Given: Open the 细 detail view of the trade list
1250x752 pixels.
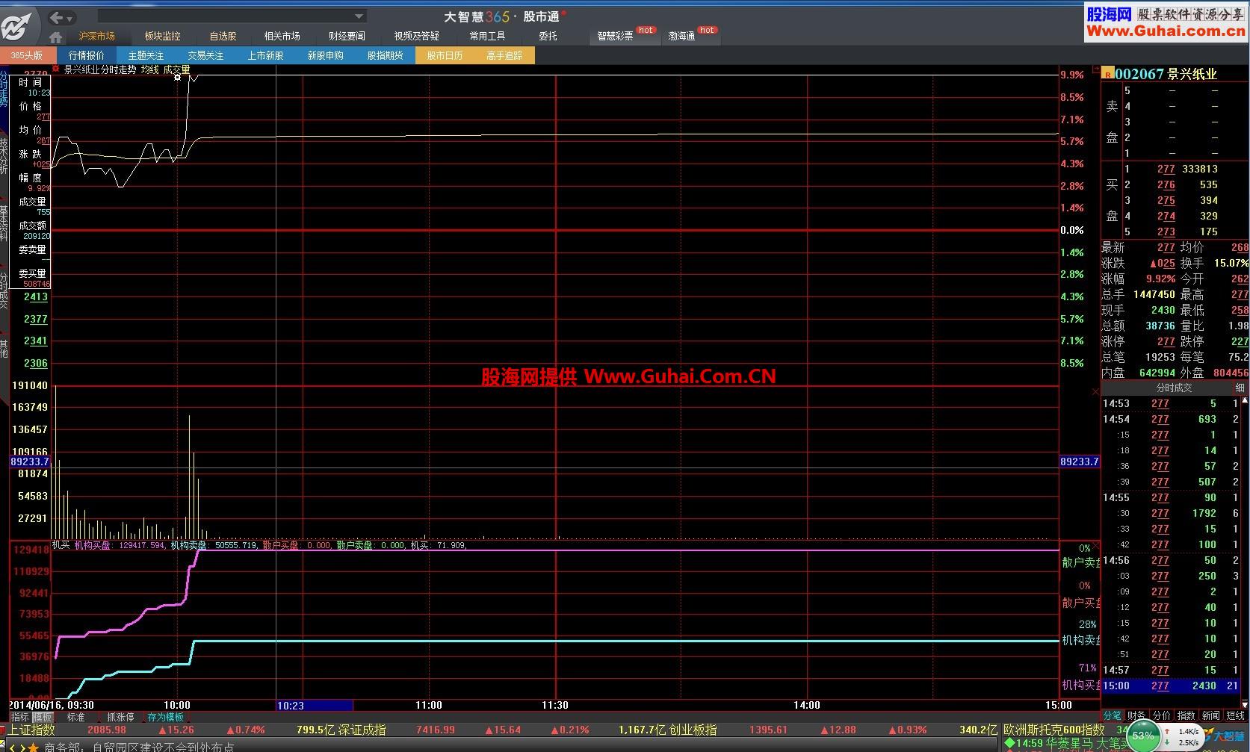Looking at the screenshot, I should coord(1240,388).
